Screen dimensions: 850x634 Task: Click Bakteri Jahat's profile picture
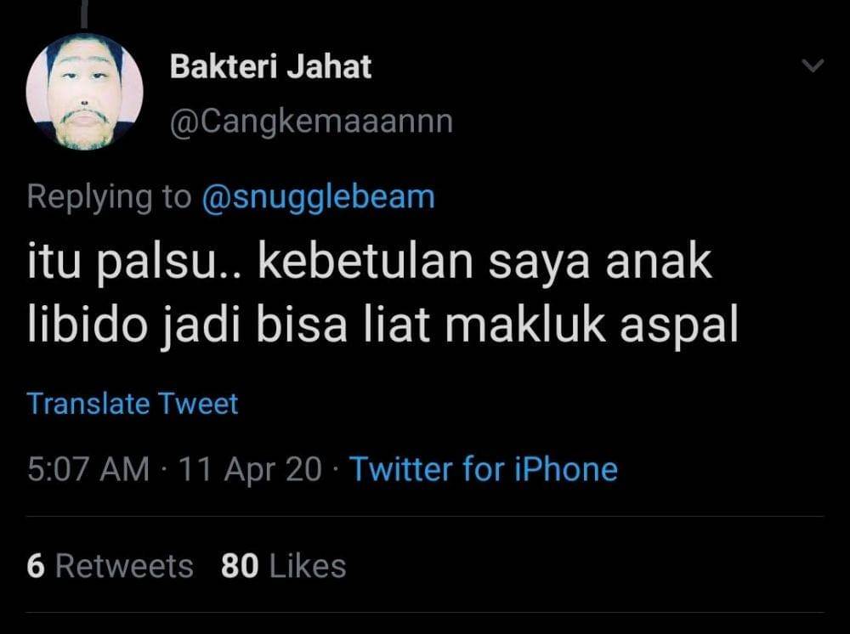[x=85, y=93]
